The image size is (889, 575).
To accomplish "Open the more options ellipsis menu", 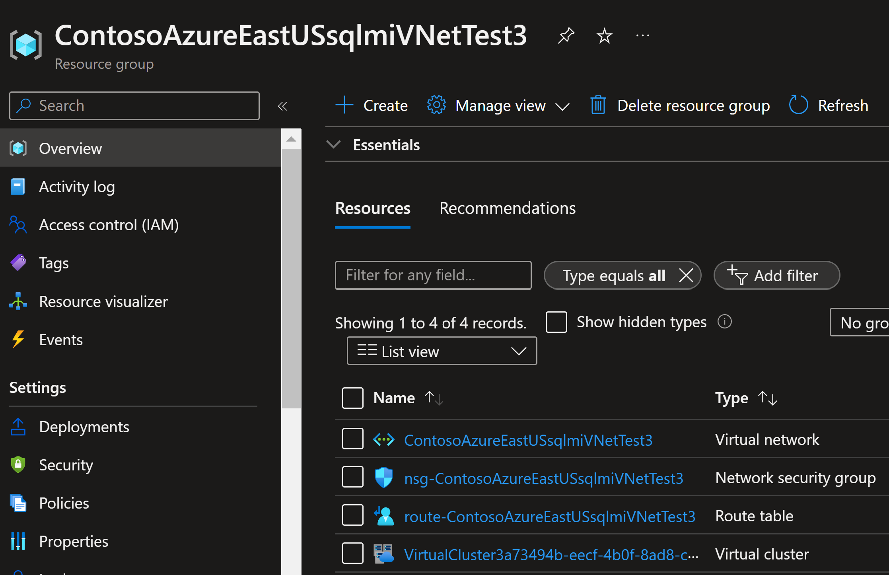I will [x=642, y=36].
